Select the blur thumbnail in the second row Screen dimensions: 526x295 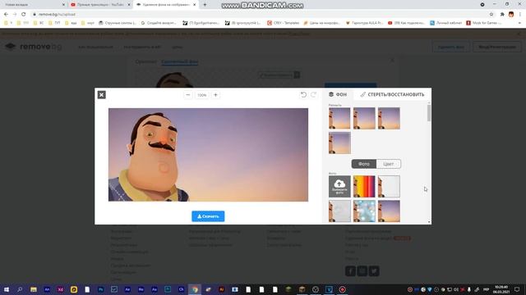coord(339,143)
